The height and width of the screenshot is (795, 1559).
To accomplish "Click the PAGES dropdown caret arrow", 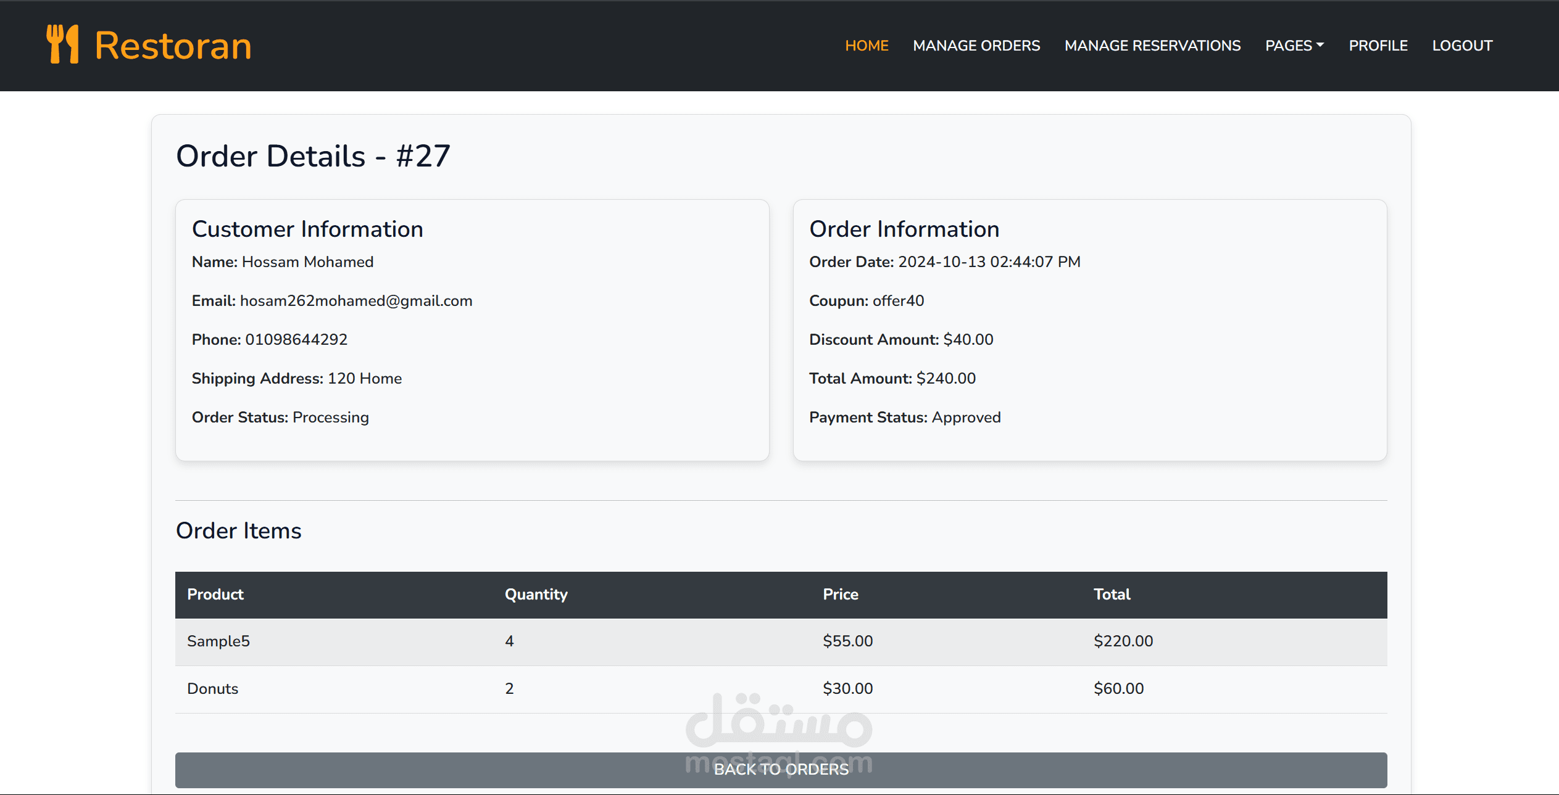I will (1320, 45).
